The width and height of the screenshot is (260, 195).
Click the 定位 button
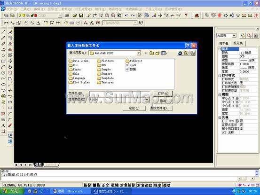pyautogui.click(x=134, y=108)
